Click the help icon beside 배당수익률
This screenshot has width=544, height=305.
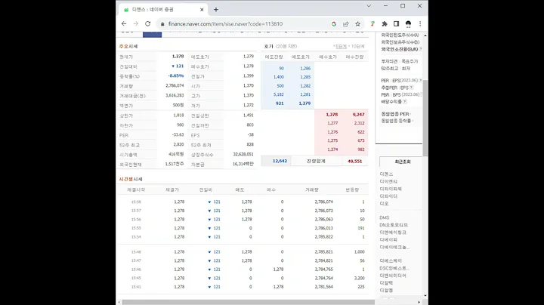[x=405, y=102]
